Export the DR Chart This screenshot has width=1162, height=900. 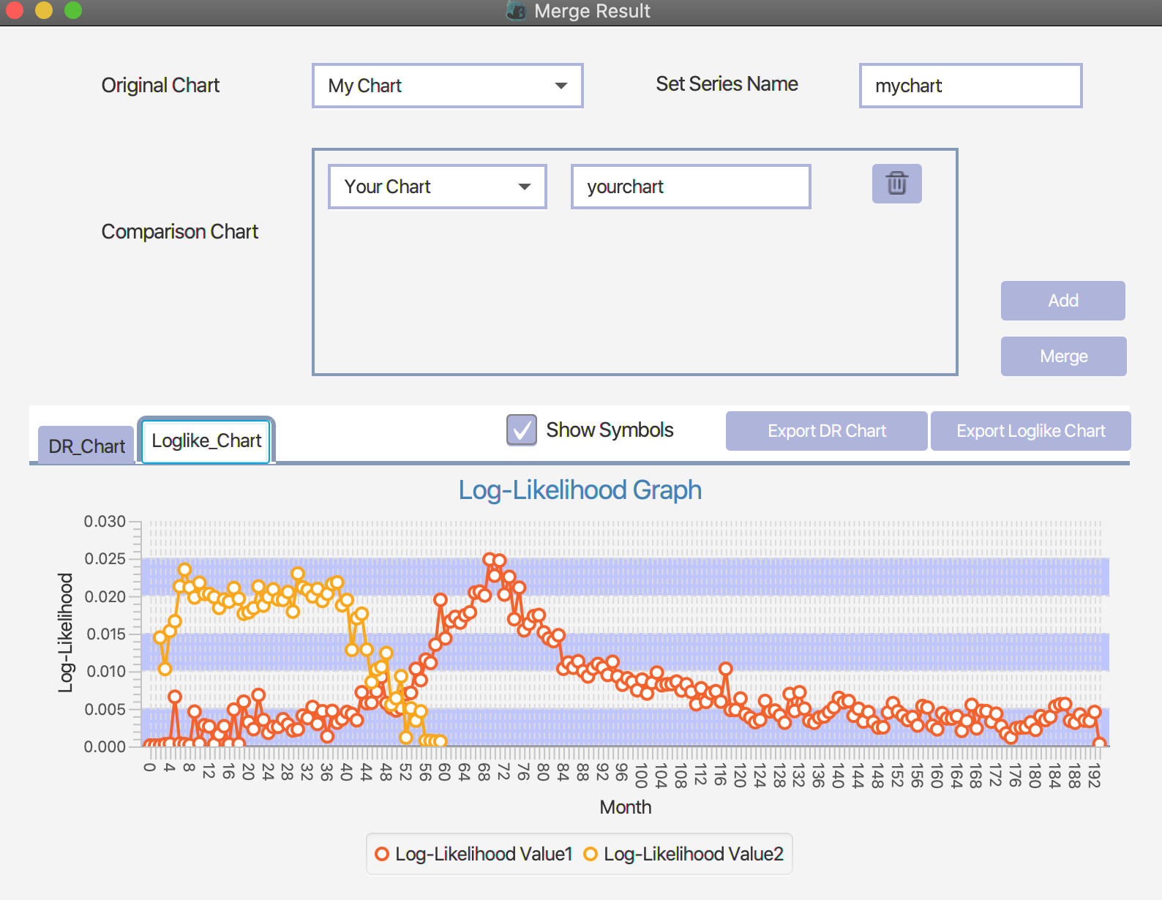826,431
